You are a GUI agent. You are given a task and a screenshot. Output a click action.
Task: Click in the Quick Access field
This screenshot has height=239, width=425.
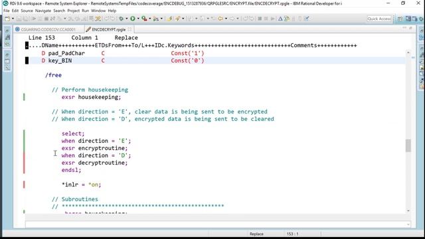[379, 19]
